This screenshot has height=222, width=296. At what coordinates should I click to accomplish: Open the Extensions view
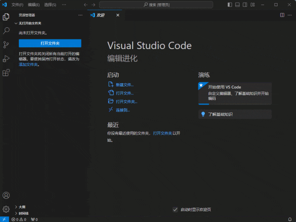(6, 73)
